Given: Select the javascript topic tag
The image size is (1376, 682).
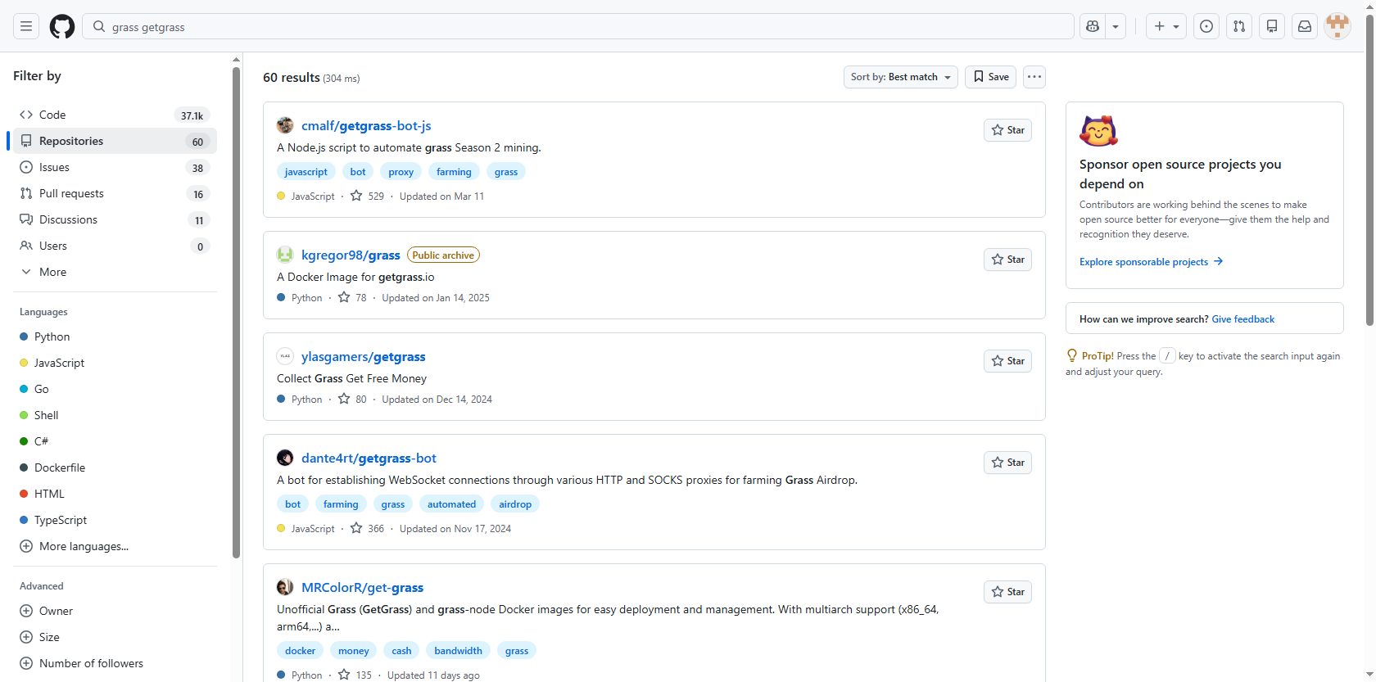Looking at the screenshot, I should [306, 172].
